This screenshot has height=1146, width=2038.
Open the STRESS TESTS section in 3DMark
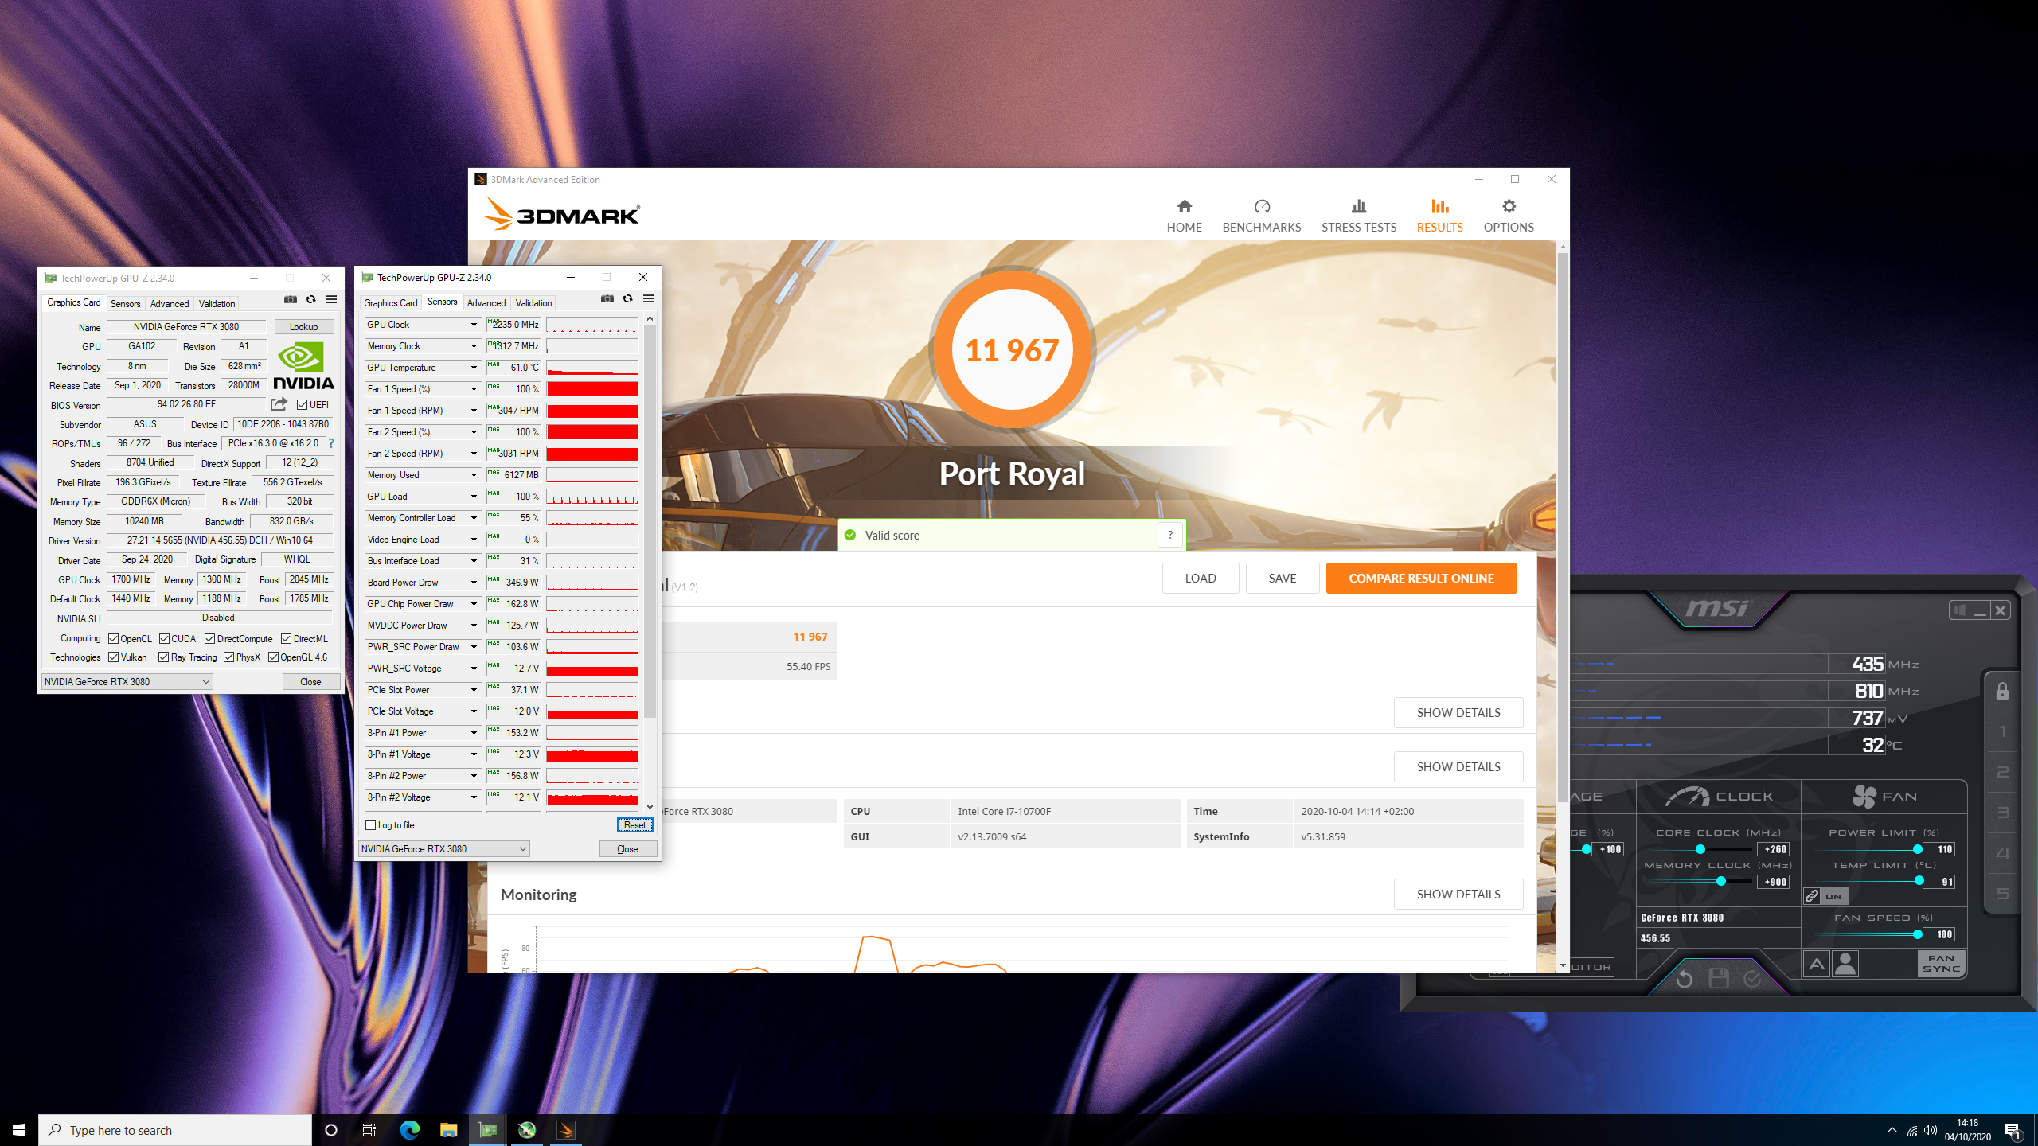1358,216
